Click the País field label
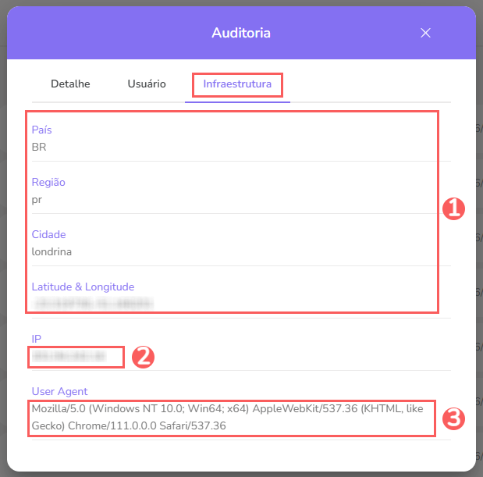The image size is (483, 477). click(x=42, y=130)
